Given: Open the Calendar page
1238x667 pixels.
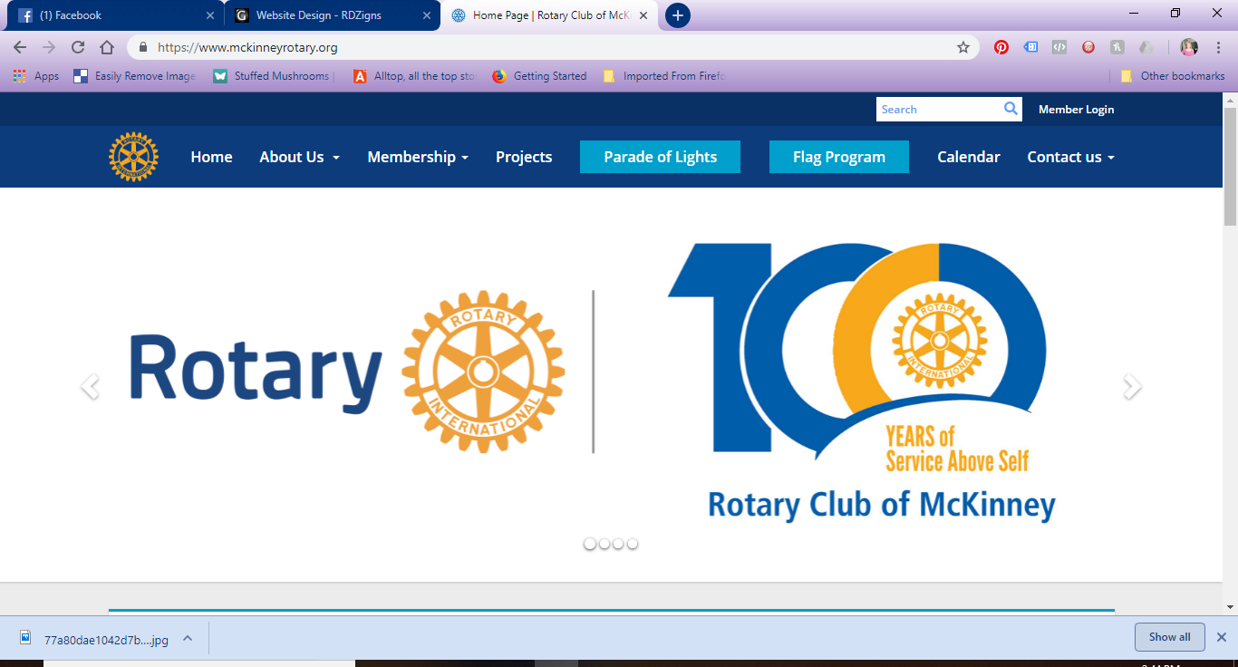Looking at the screenshot, I should pos(969,157).
